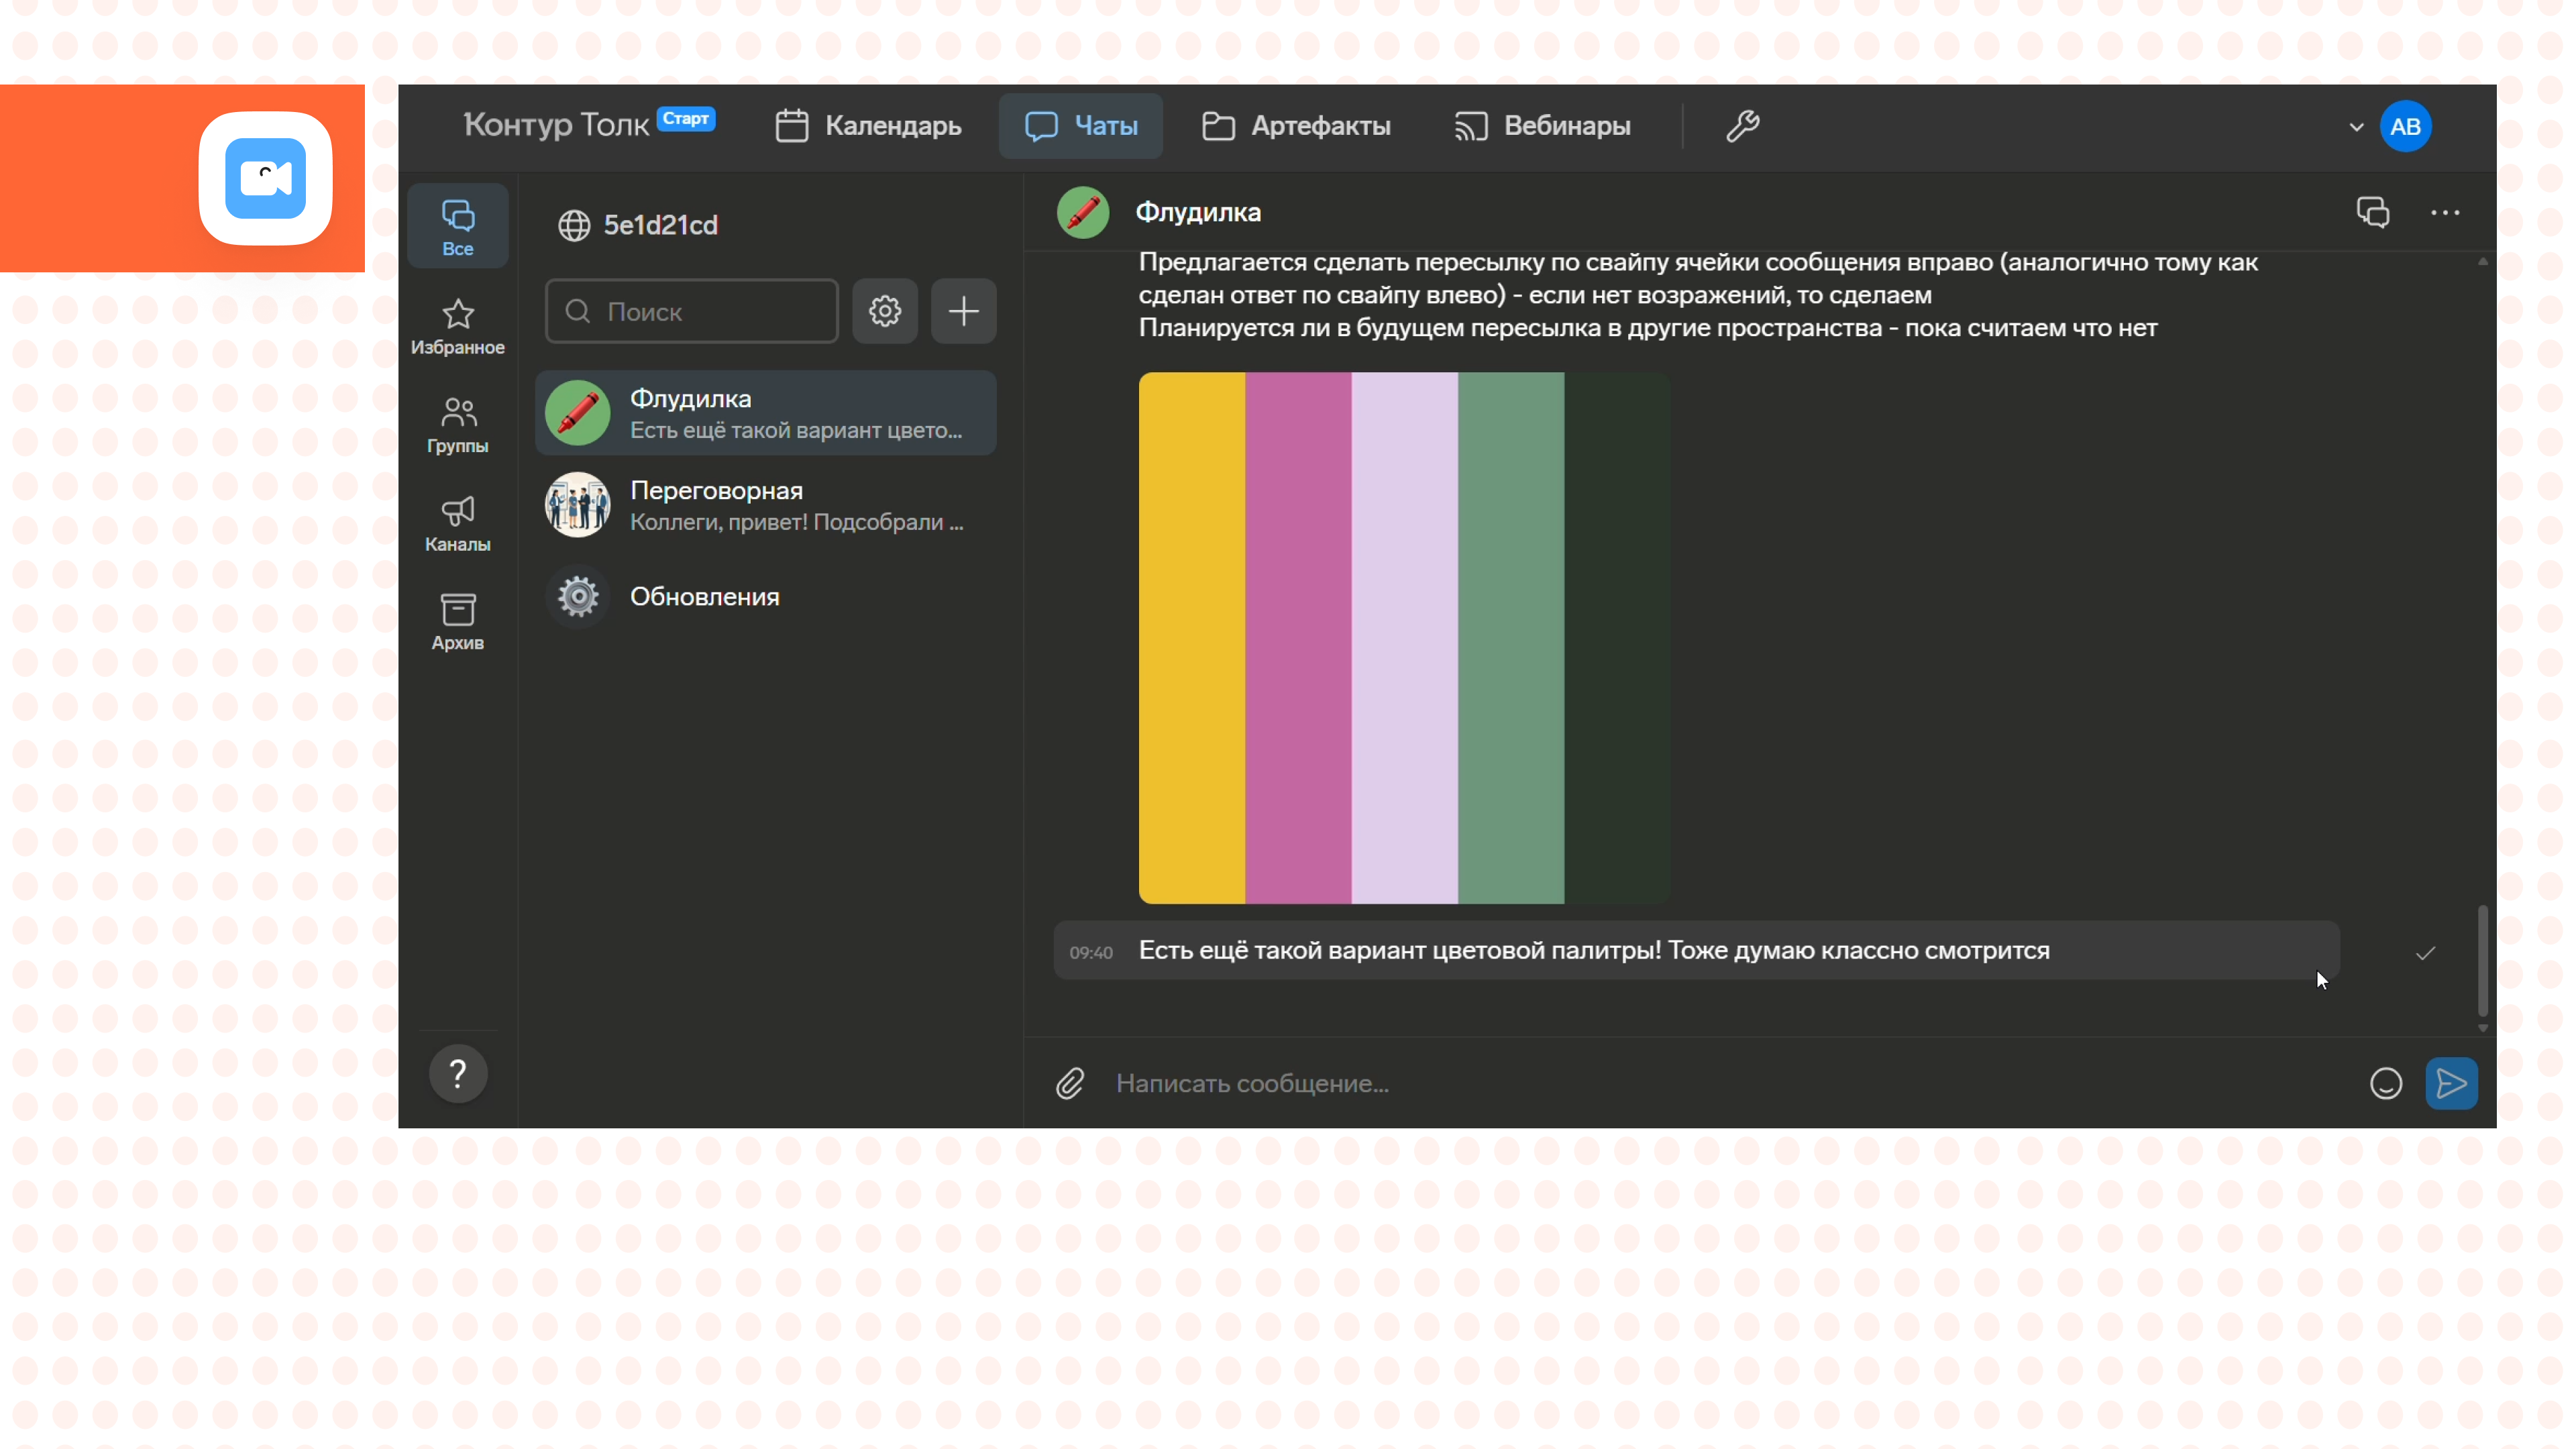The width and height of the screenshot is (2576, 1449).
Task: Expand the account dropdown chevron near AB
Action: click(x=2356, y=127)
